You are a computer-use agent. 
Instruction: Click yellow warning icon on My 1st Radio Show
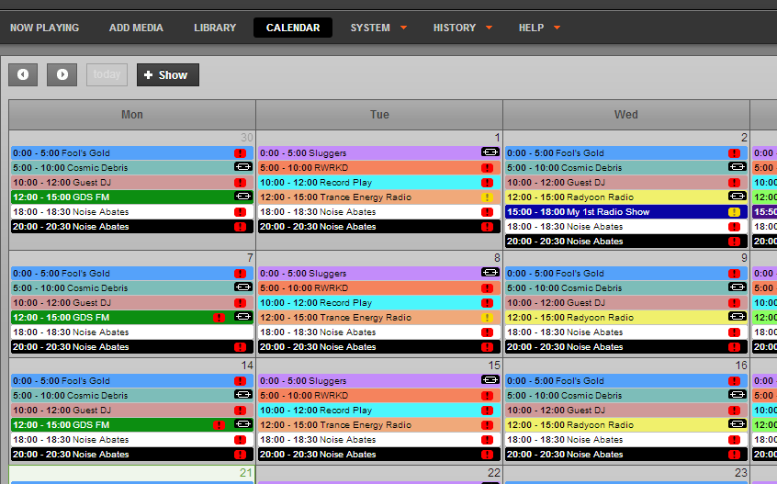click(735, 212)
